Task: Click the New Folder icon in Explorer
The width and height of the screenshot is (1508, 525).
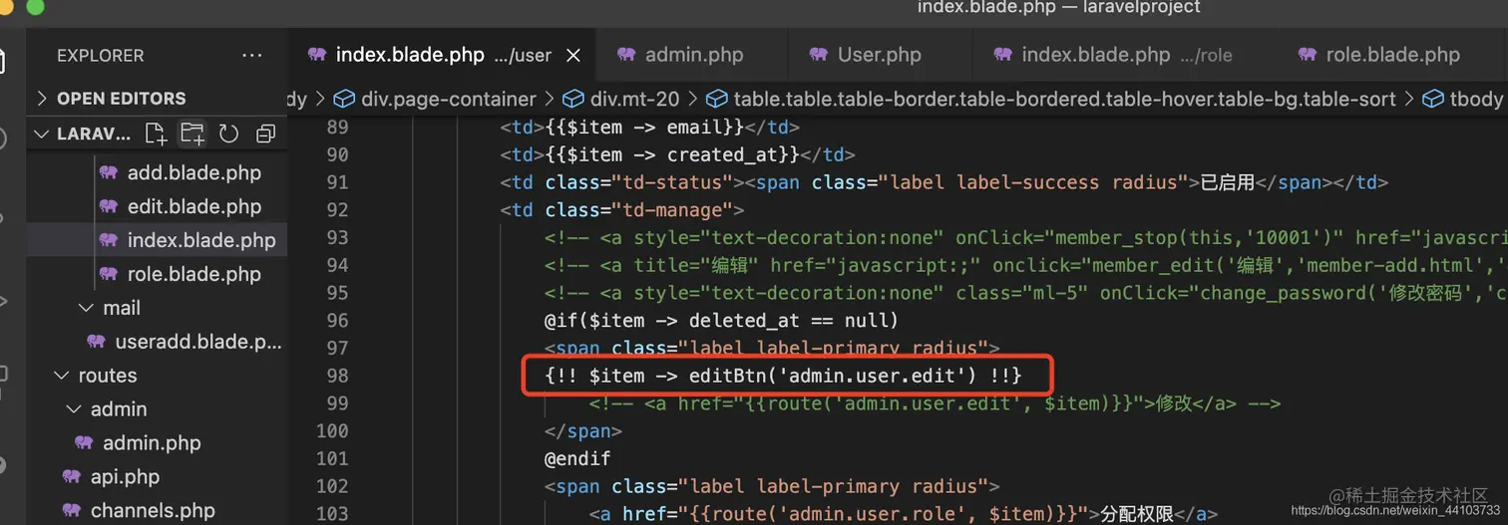Action: (191, 133)
